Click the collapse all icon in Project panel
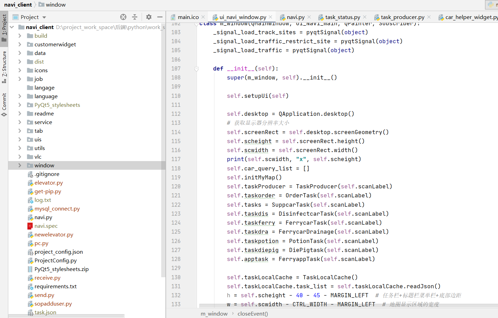The height and width of the screenshot is (318, 498). [x=135, y=17]
